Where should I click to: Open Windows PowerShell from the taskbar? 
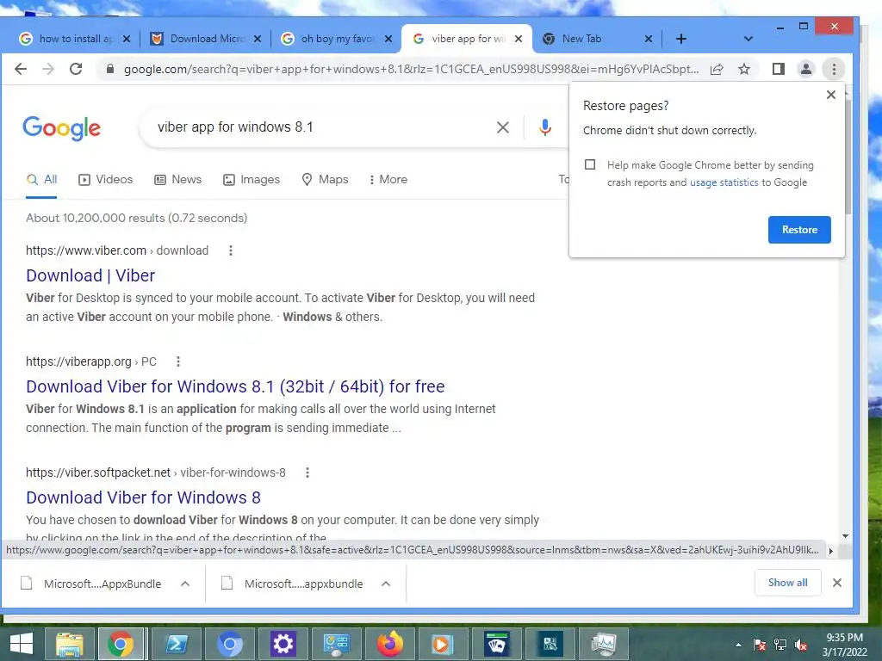point(176,644)
